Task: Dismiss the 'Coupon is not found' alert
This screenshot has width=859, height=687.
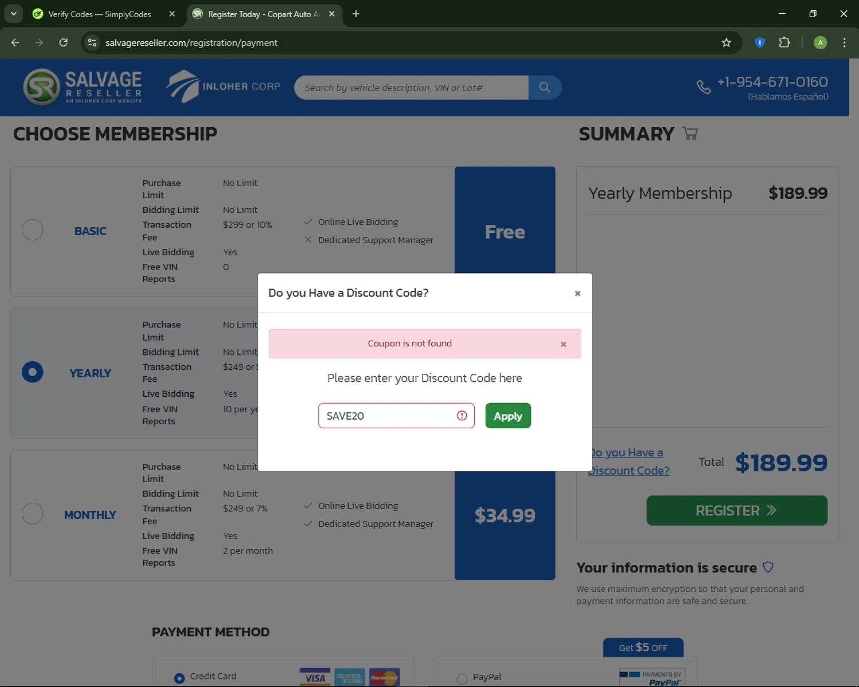Action: (564, 344)
